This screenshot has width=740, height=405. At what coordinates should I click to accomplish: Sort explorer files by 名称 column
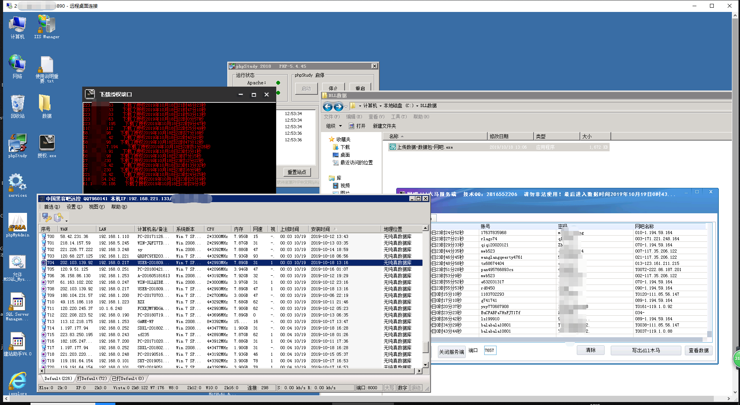[x=435, y=136]
